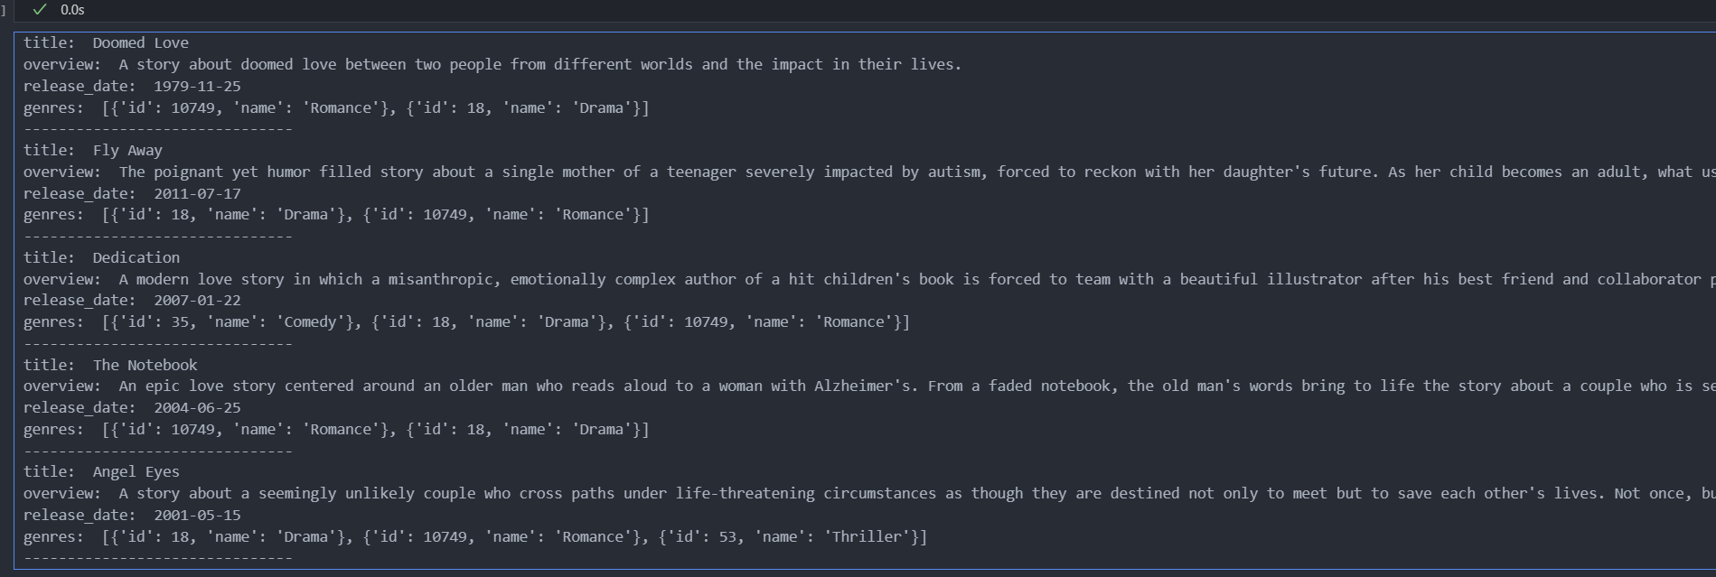Select the 'Dedication' title line

pos(101,257)
